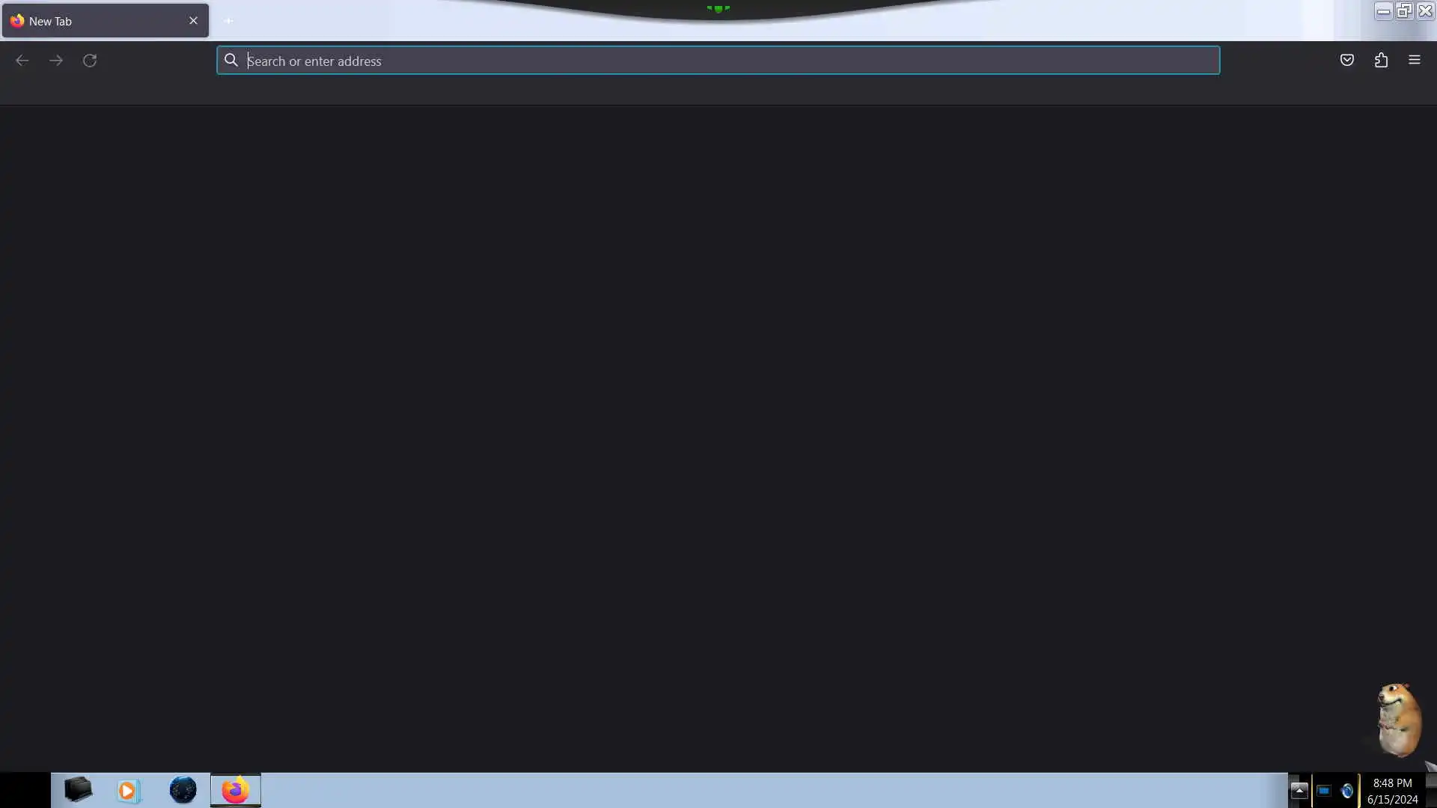The height and width of the screenshot is (808, 1437).
Task: Open the clock showing 8:48 PM
Action: (x=1392, y=791)
